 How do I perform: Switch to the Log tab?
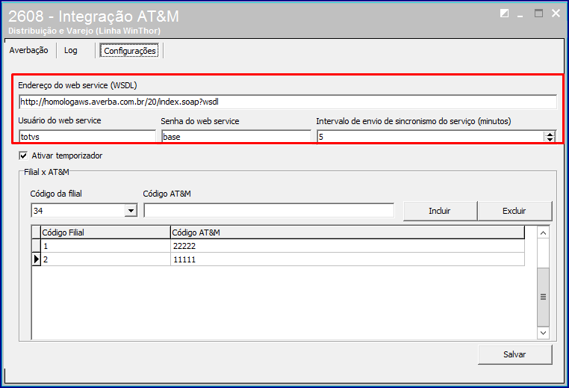click(x=71, y=50)
